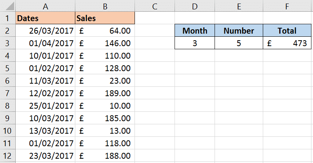This screenshot has height=163, width=313.
Task: Select date cell 13/03/2017
Action: point(45,131)
